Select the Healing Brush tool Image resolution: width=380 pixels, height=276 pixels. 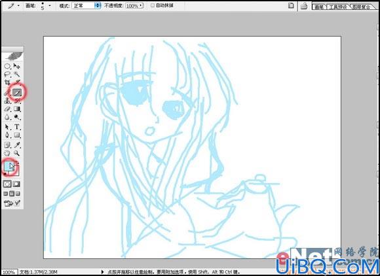7,93
